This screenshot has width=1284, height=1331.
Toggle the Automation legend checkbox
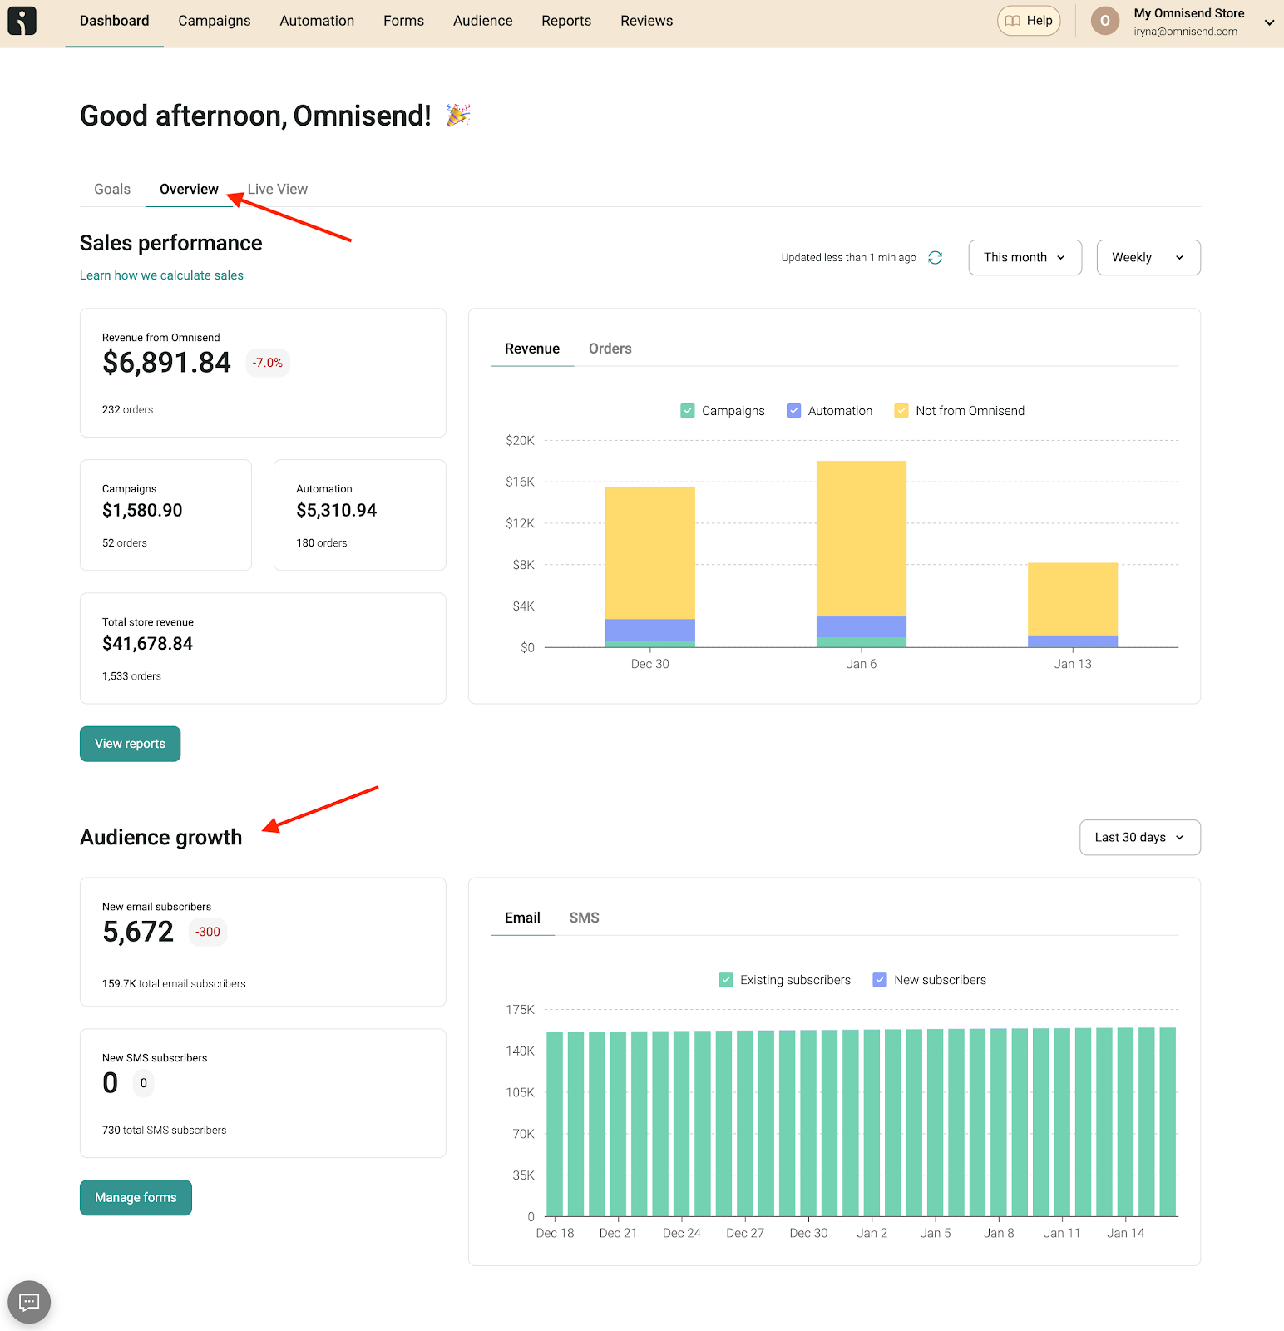pos(794,411)
